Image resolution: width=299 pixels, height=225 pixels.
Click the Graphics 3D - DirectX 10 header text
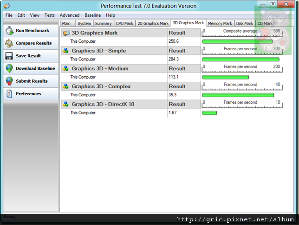pos(103,104)
